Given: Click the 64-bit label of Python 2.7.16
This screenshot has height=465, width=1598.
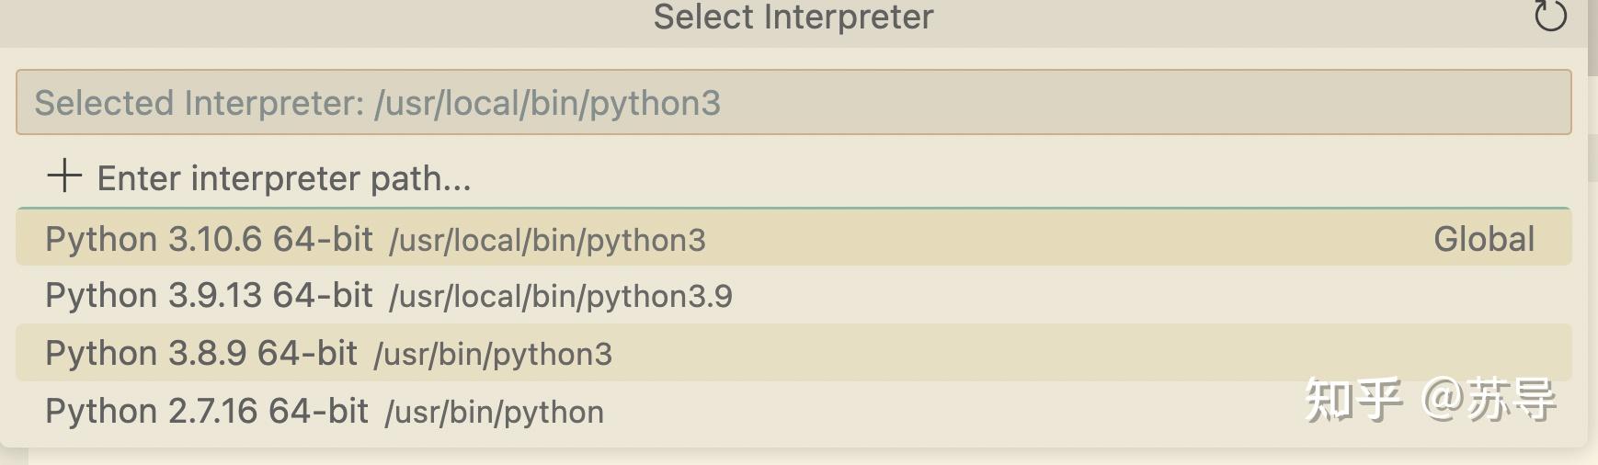Looking at the screenshot, I should point(318,411).
